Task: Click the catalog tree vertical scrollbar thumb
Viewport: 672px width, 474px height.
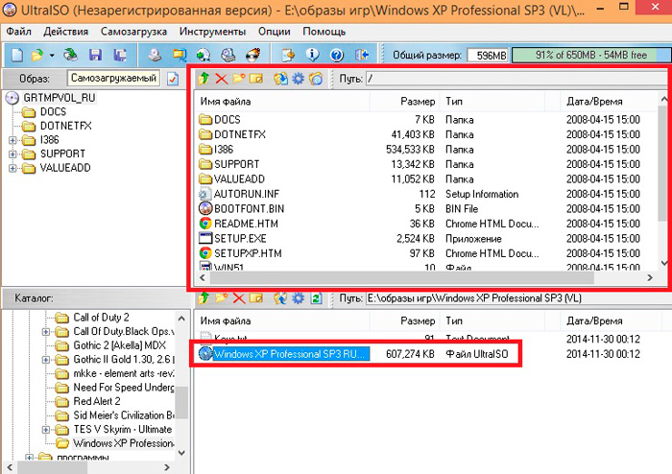Action: (x=181, y=402)
